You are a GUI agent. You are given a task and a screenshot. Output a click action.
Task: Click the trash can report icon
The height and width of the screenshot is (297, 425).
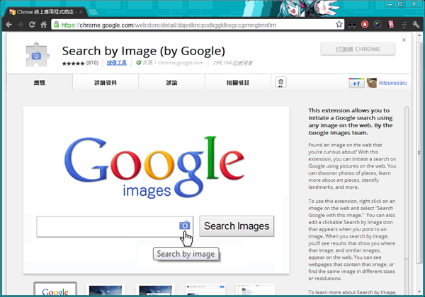click(281, 83)
